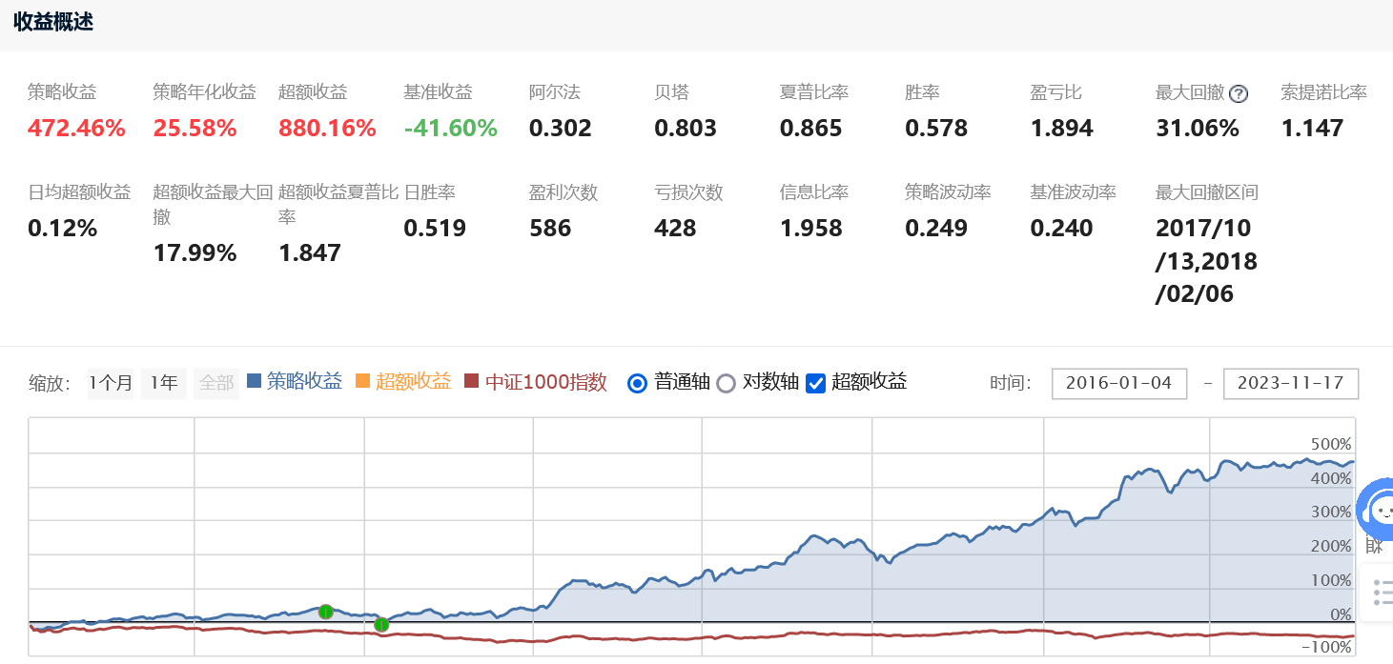Click the start date field 2016-01-04
Image resolution: width=1393 pixels, height=664 pixels.
pyautogui.click(x=1119, y=383)
